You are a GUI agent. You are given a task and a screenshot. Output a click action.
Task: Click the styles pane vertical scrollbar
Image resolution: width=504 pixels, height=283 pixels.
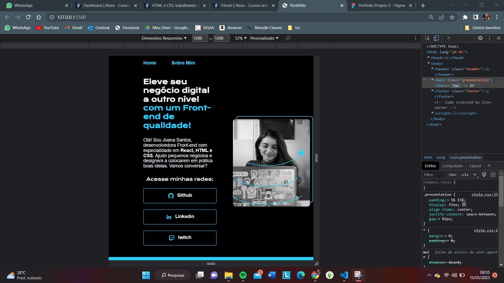coord(501,191)
